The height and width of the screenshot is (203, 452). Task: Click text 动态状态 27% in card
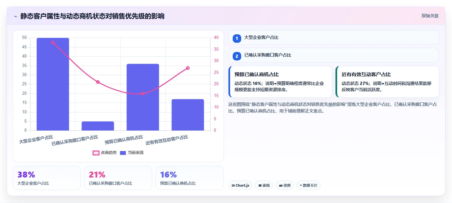(x=355, y=83)
